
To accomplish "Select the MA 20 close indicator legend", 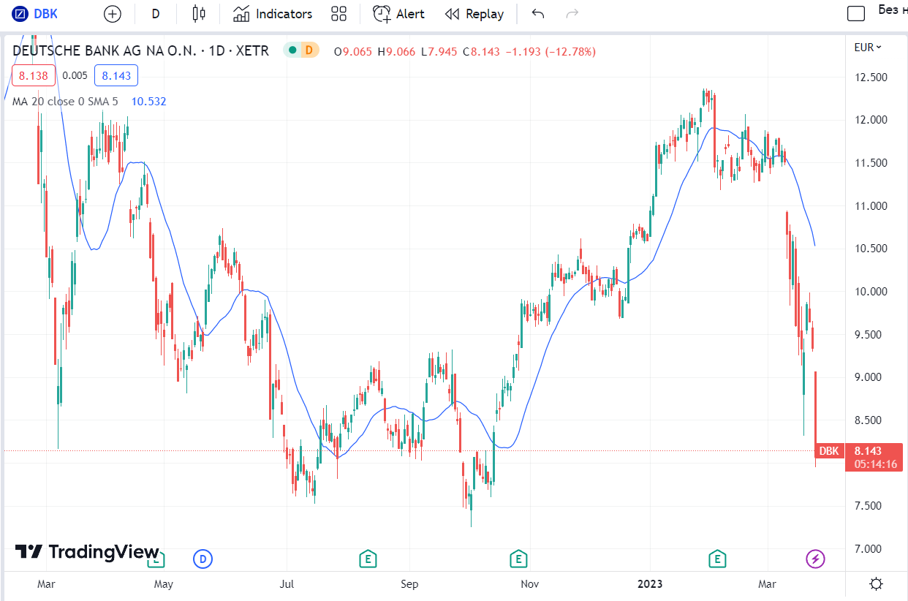I will point(64,101).
